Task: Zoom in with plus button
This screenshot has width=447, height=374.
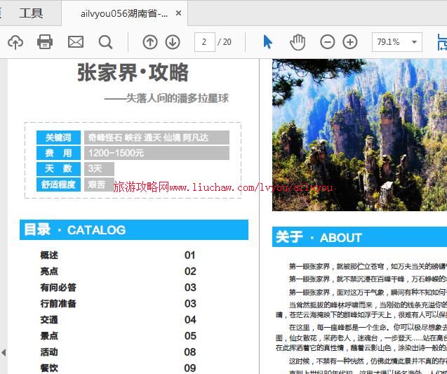Action: click(350, 42)
